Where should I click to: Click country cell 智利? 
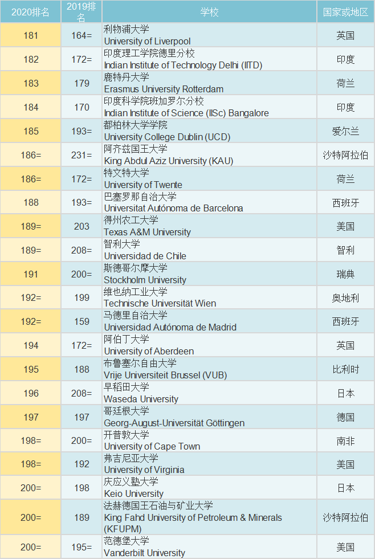point(345,250)
